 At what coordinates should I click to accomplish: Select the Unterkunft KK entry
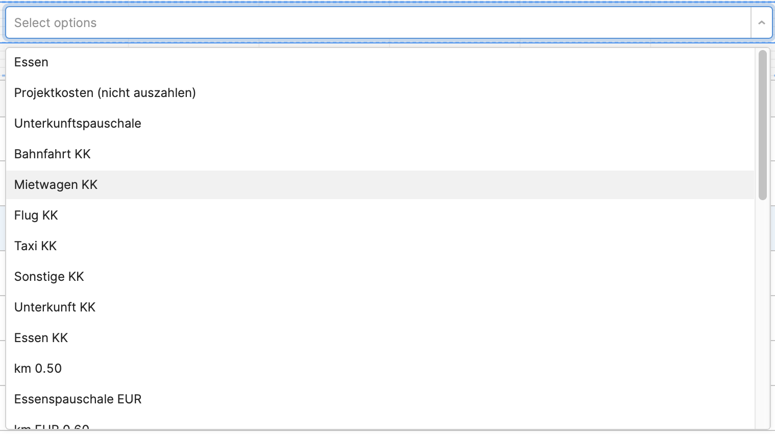click(x=380, y=307)
